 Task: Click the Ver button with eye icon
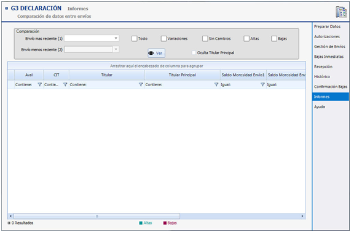pyautogui.click(x=156, y=53)
